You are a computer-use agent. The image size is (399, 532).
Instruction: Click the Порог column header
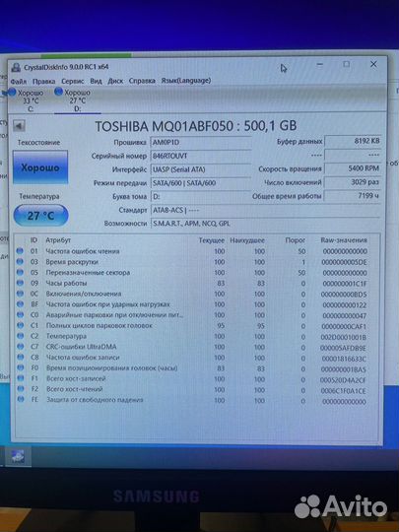point(296,240)
